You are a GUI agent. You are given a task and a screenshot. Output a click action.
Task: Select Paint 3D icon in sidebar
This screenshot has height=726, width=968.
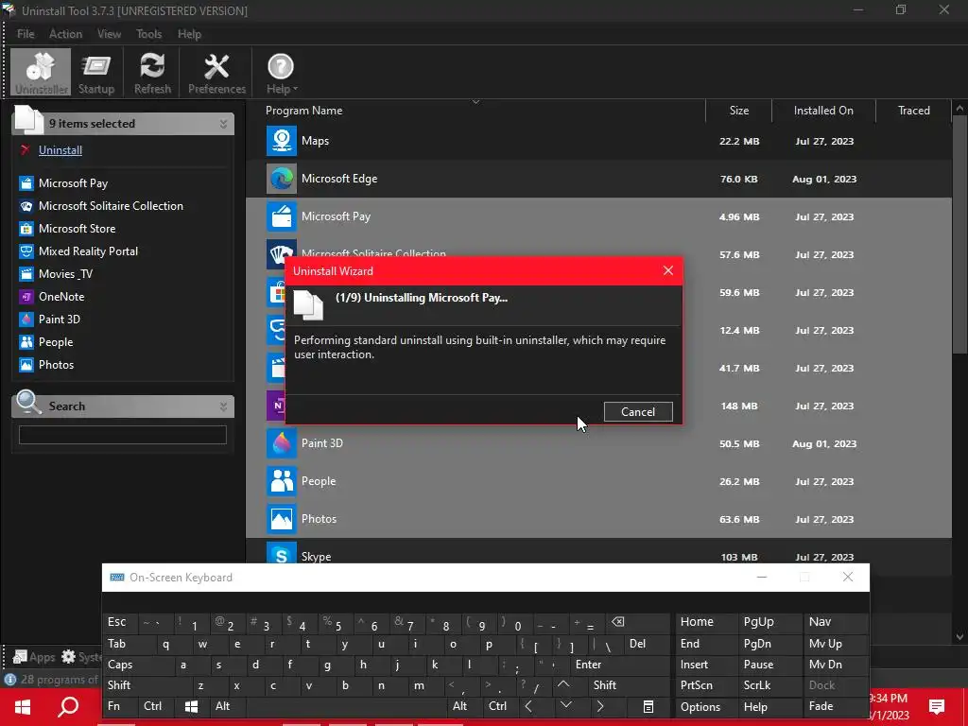[x=26, y=320]
